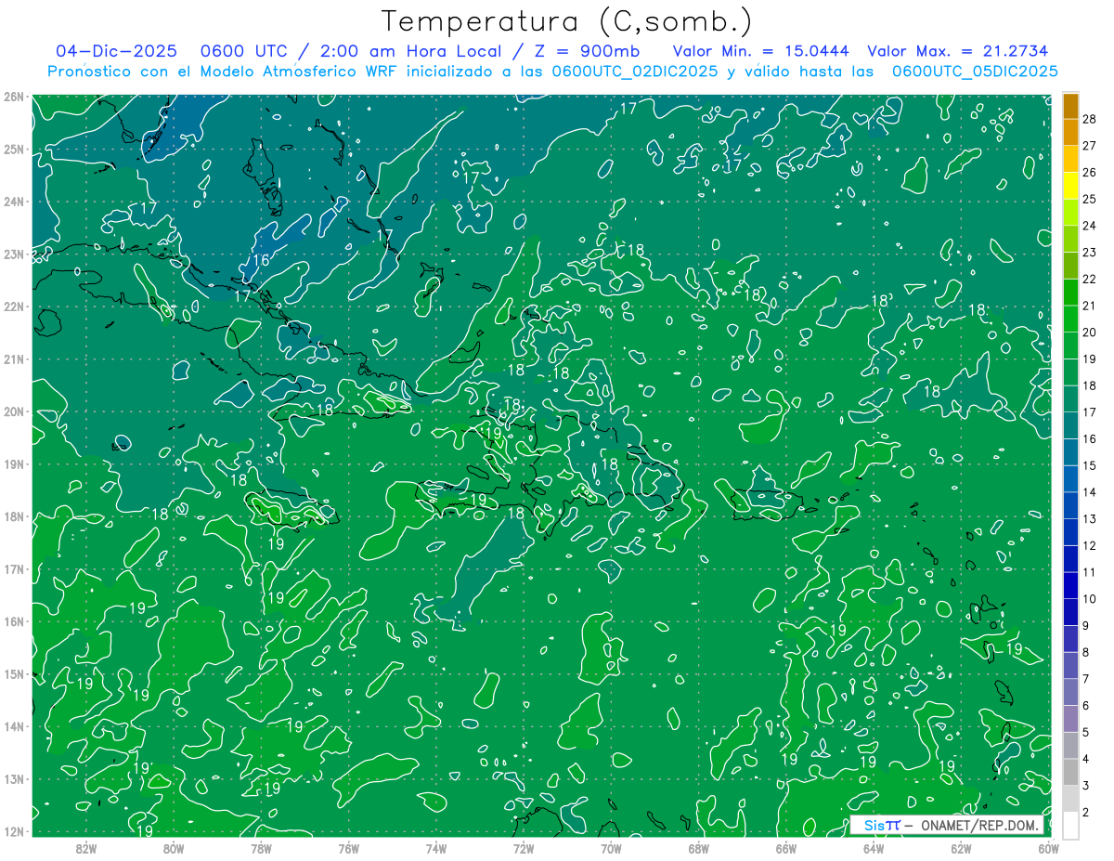Click "Valor Min. = 15.0444"
This screenshot has width=1114, height=861.
coord(761,51)
